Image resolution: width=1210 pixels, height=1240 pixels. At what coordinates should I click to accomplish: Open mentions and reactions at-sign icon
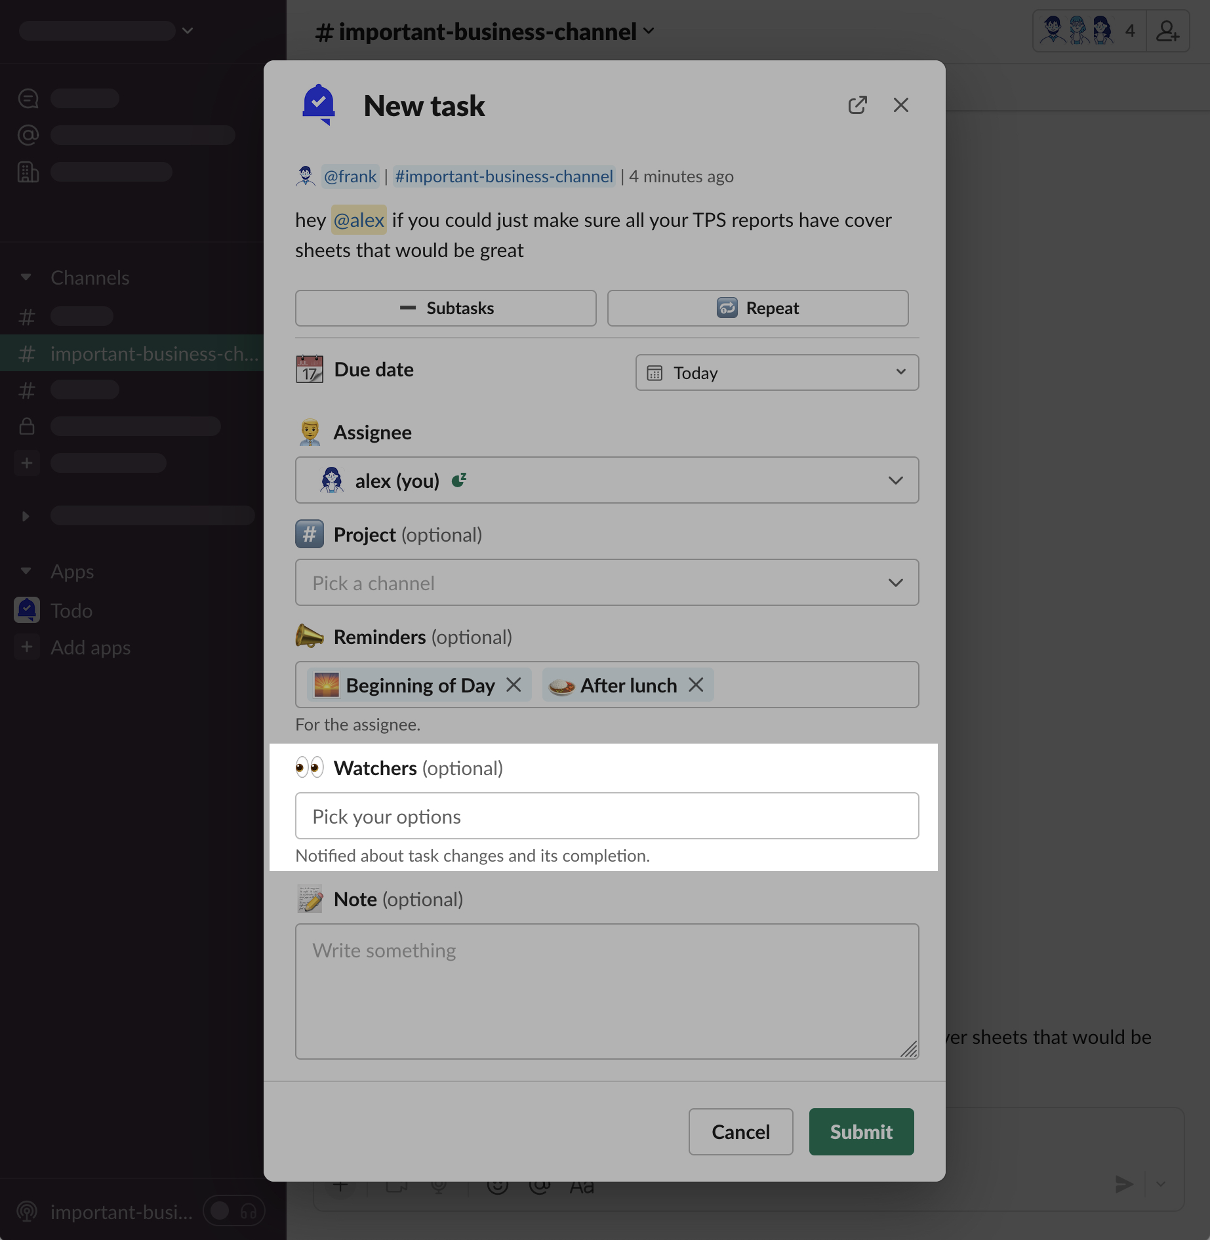click(28, 135)
